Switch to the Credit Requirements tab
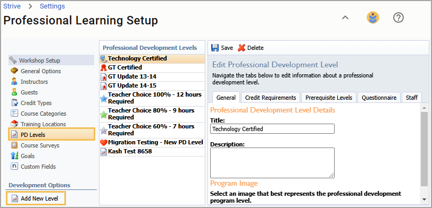The width and height of the screenshot is (432, 208). pos(271,98)
